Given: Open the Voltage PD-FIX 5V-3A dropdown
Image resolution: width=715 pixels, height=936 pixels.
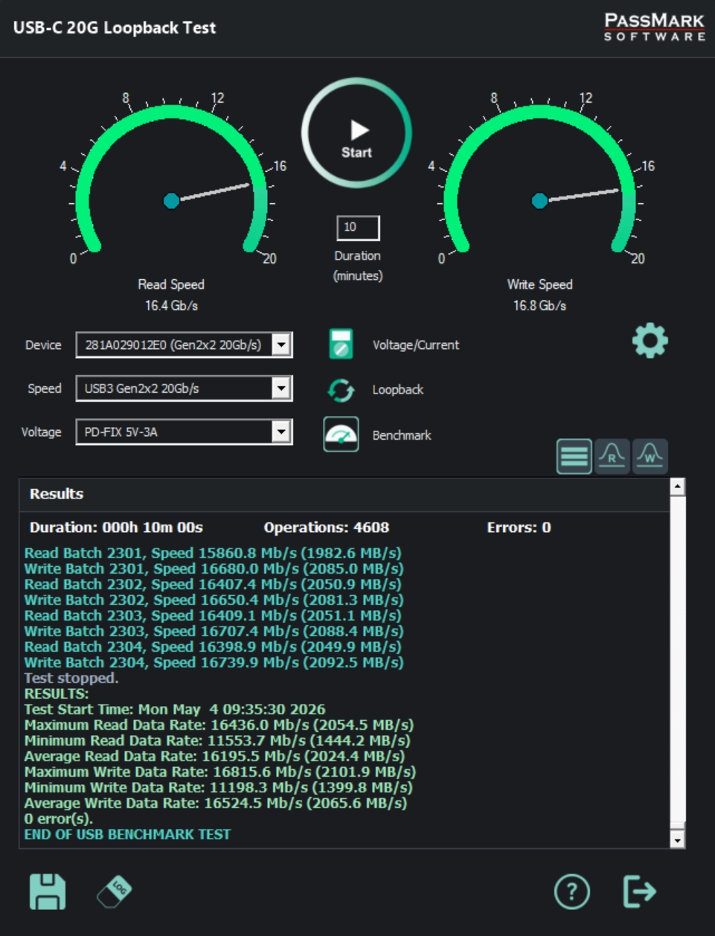Looking at the screenshot, I should (x=280, y=432).
